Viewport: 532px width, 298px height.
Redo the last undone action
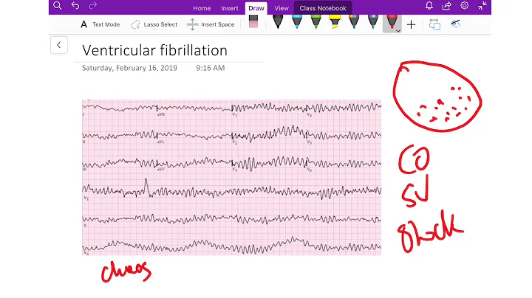tap(92, 6)
